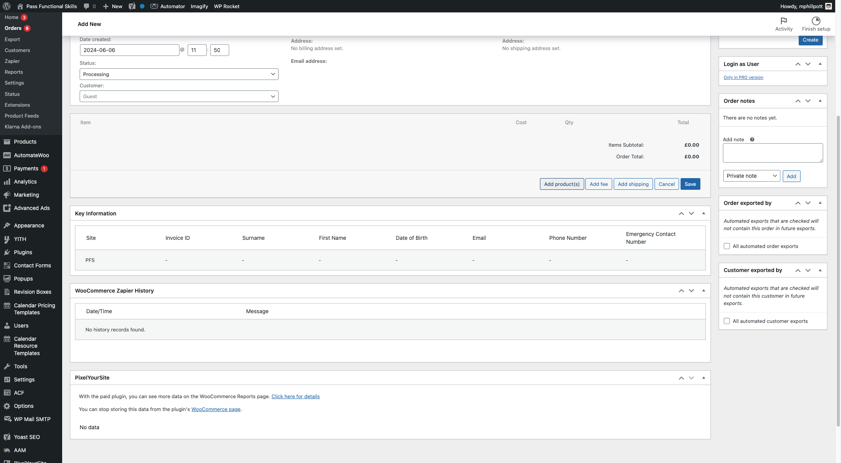
Task: Click the Automator robot icon
Action: tap(154, 6)
